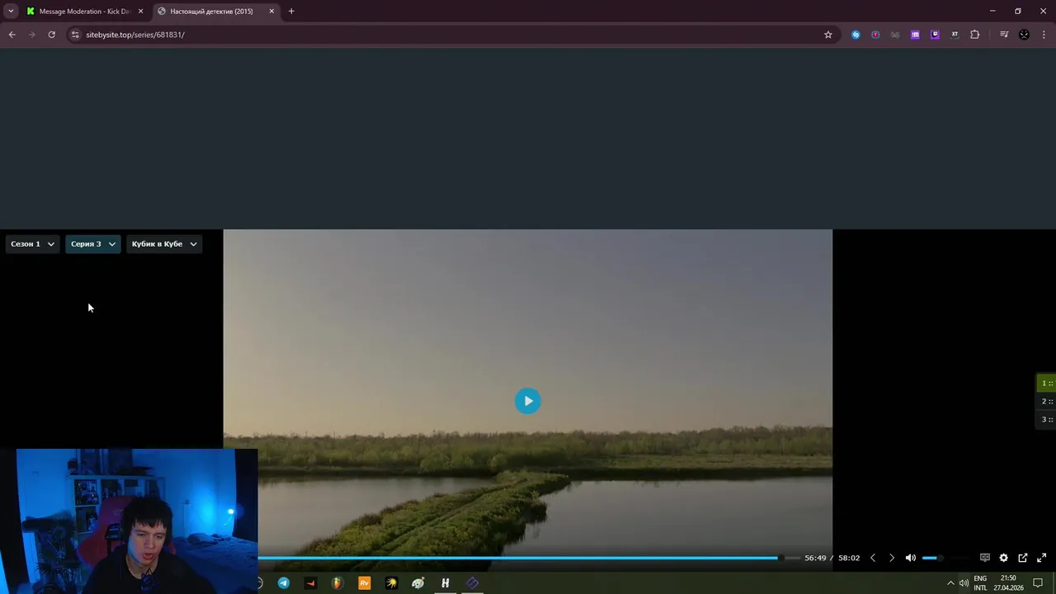Open the Windows notification center
The width and height of the screenshot is (1056, 594).
point(1039,583)
